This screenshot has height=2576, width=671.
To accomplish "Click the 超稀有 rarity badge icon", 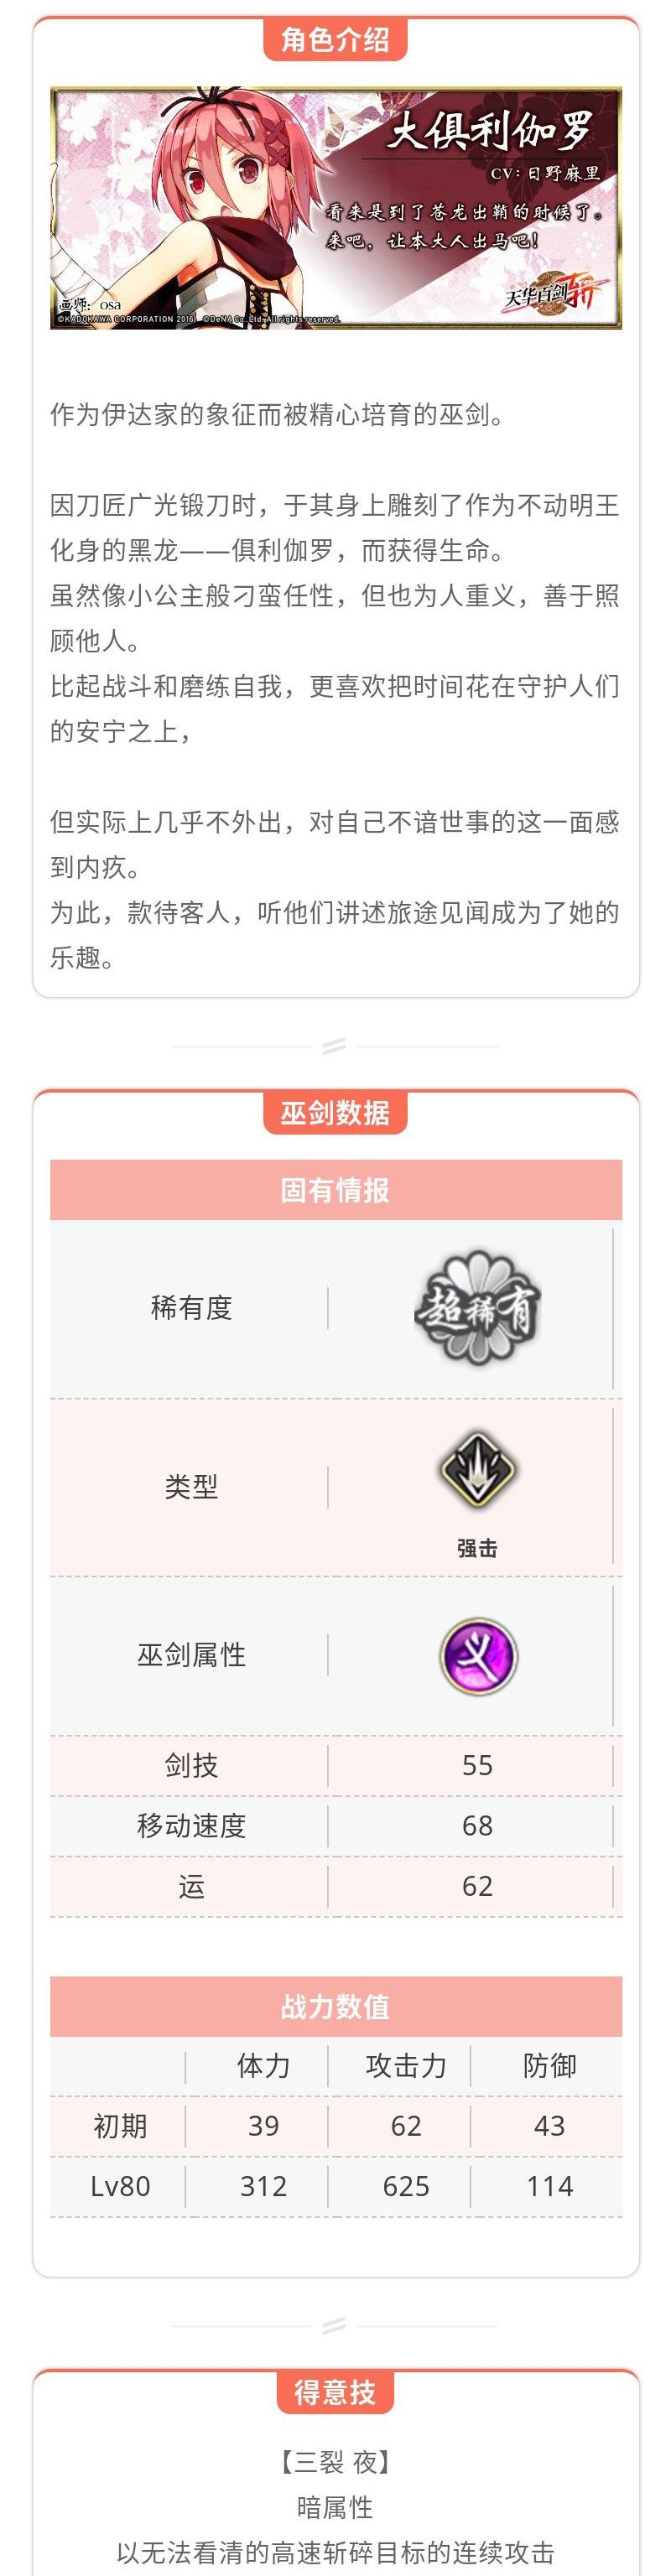I will point(477,1307).
